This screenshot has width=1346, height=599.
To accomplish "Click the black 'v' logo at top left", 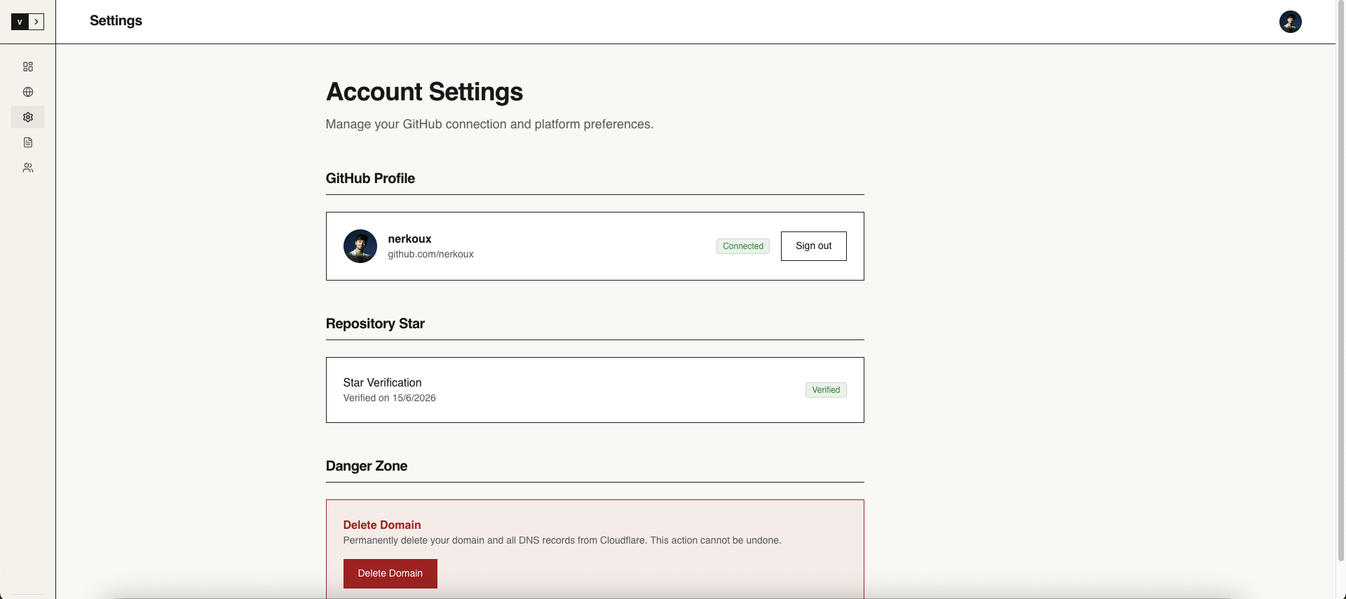I will coord(20,22).
